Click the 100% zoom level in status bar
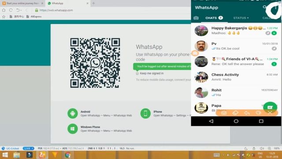Image resolution: width=282 pixels, height=159 pixels. pyautogui.click(x=277, y=148)
